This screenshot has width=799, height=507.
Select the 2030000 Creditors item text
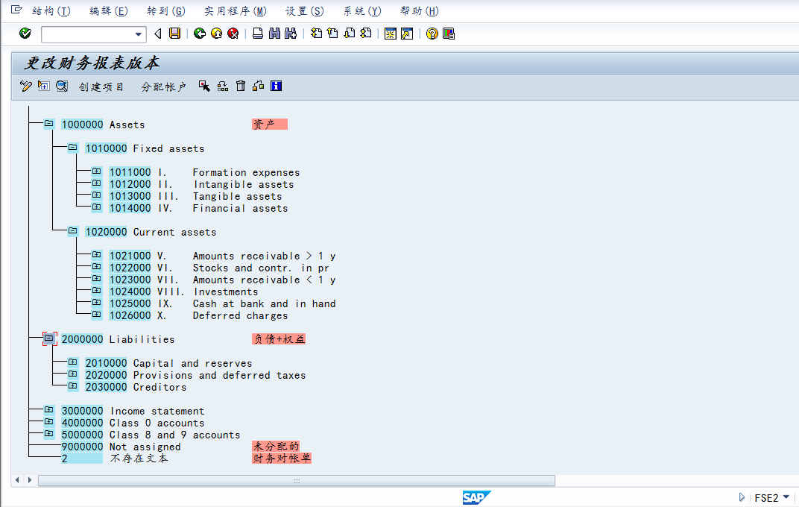(x=160, y=387)
